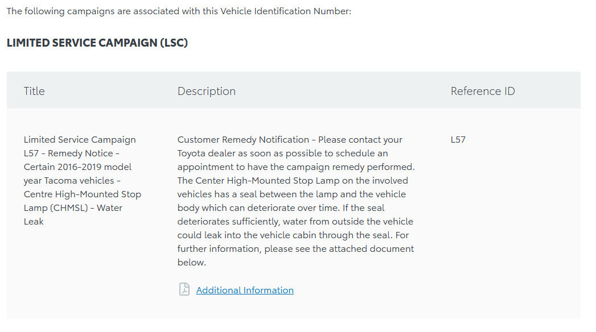596x332 pixels.
Task: Click the 'Lamp (CHMSL) - Water' title line
Action: [x=73, y=208]
